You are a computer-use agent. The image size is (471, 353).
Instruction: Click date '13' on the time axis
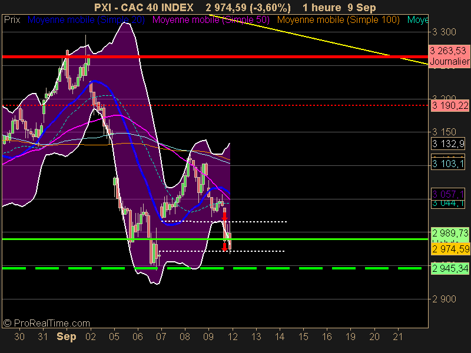pos(256,337)
